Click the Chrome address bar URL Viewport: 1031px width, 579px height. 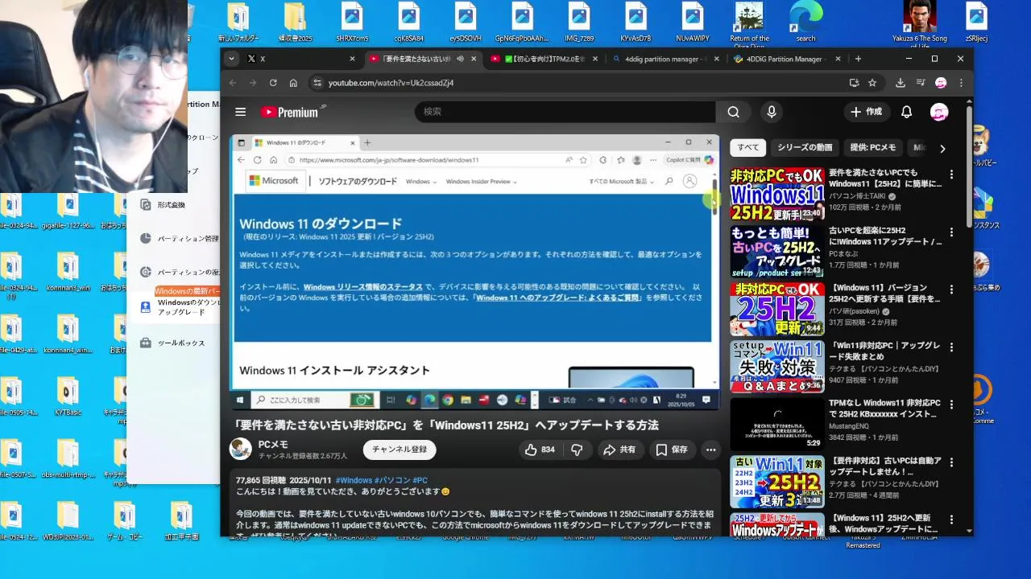391,83
